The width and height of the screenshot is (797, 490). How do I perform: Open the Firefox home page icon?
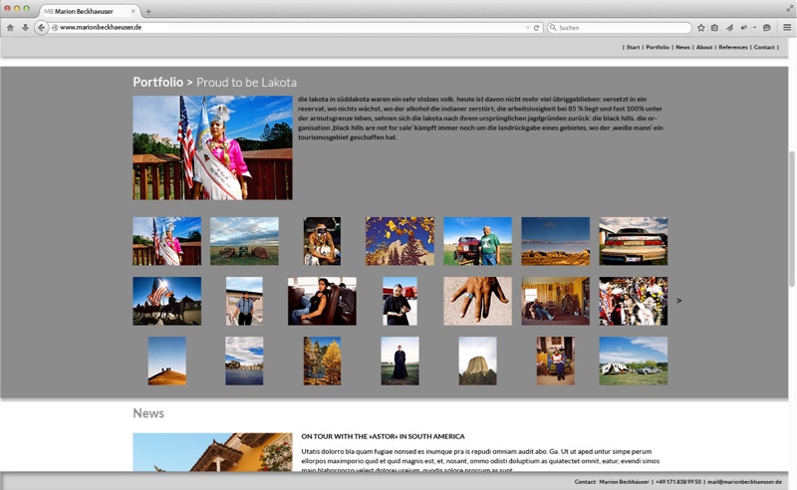point(10,28)
